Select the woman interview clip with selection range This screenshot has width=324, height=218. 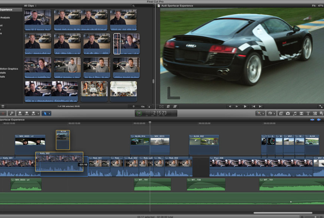127,44
